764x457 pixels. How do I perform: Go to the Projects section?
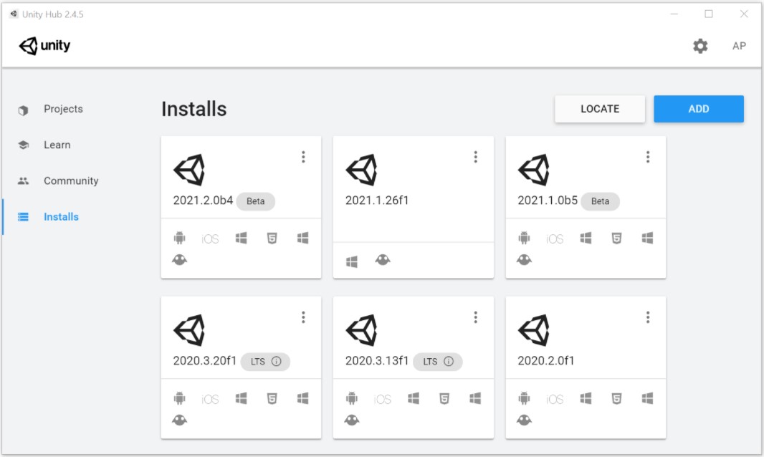click(63, 109)
